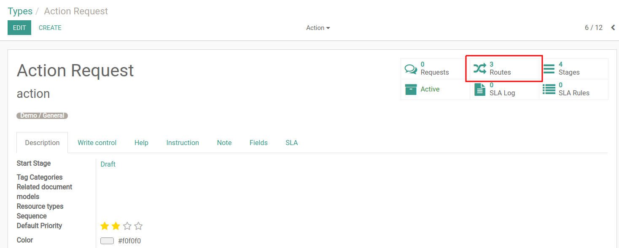Viewport: 619px width, 248px height.
Task: Click the Resource types field label
Action: (40, 206)
